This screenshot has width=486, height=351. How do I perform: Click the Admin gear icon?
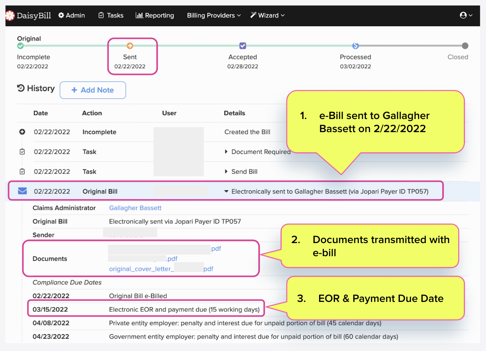[x=61, y=15]
